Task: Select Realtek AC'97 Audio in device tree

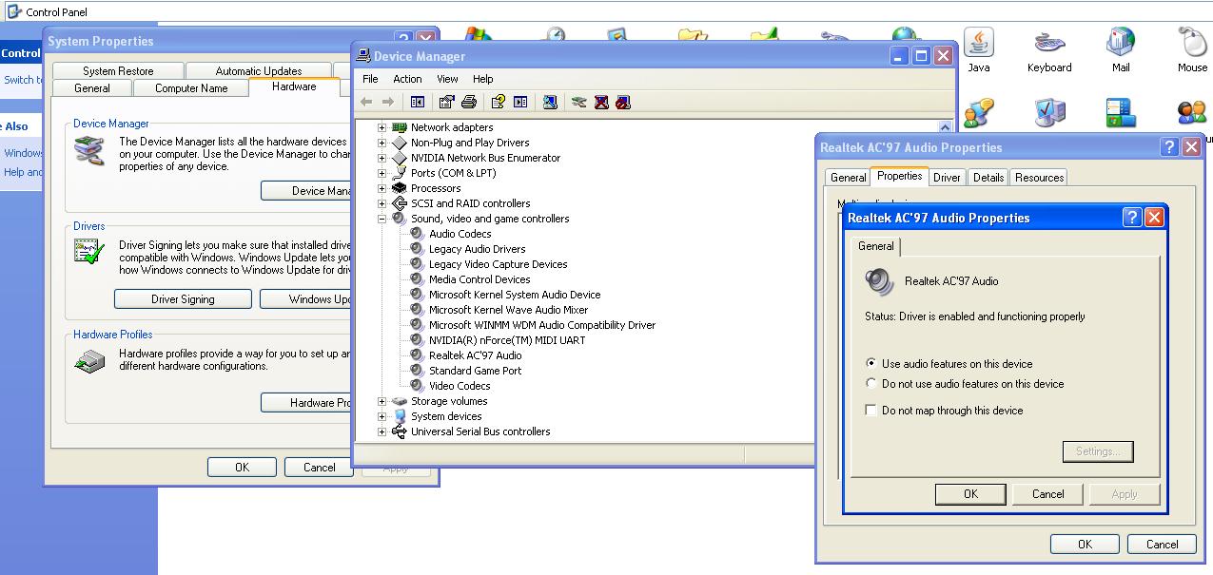Action: click(475, 355)
